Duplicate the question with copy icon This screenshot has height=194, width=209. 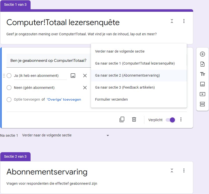point(122,119)
